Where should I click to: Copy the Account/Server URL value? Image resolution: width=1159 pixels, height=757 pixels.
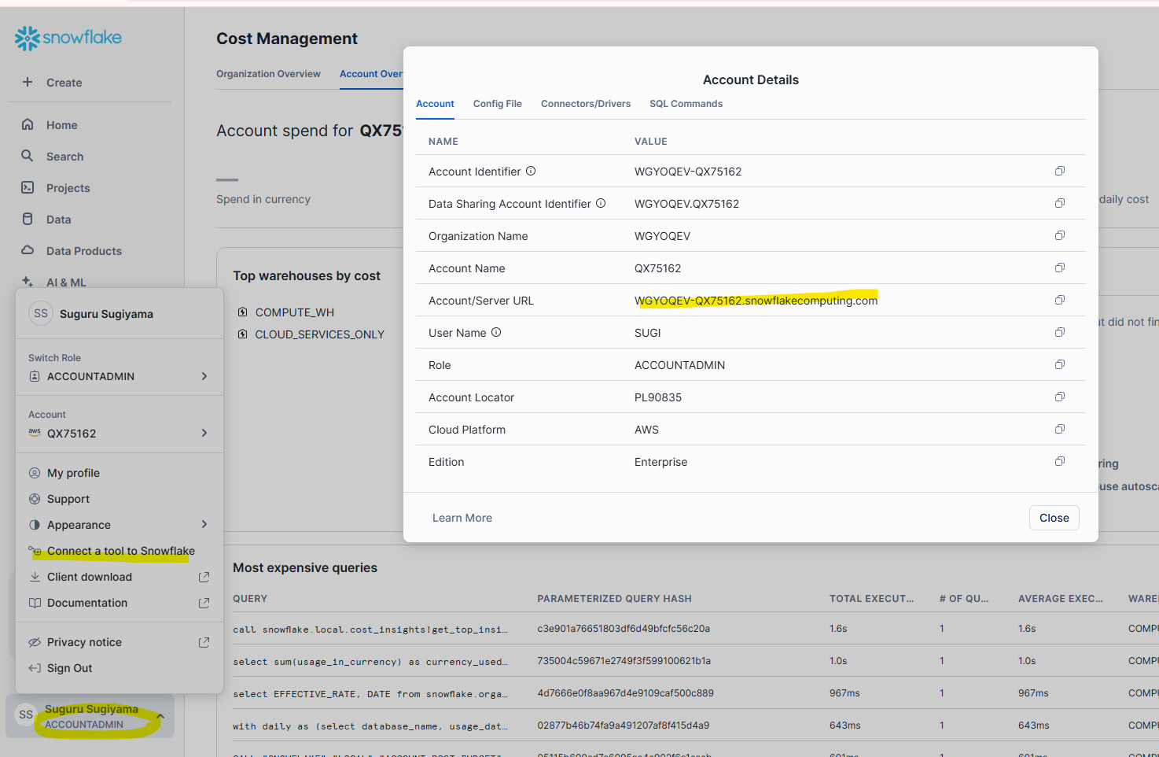[x=1059, y=300]
